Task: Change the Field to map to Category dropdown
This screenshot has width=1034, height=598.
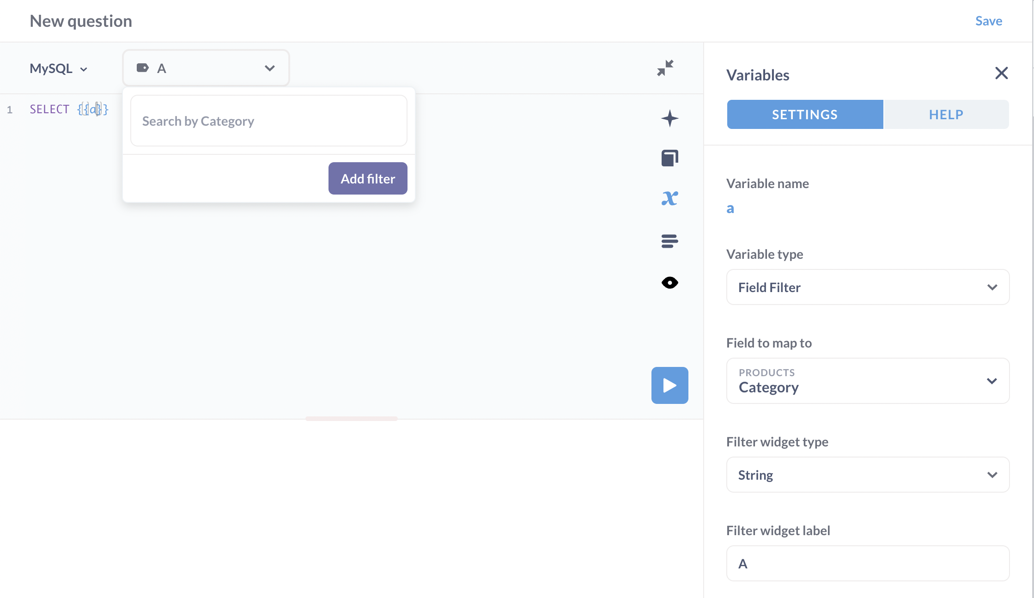Action: point(867,381)
